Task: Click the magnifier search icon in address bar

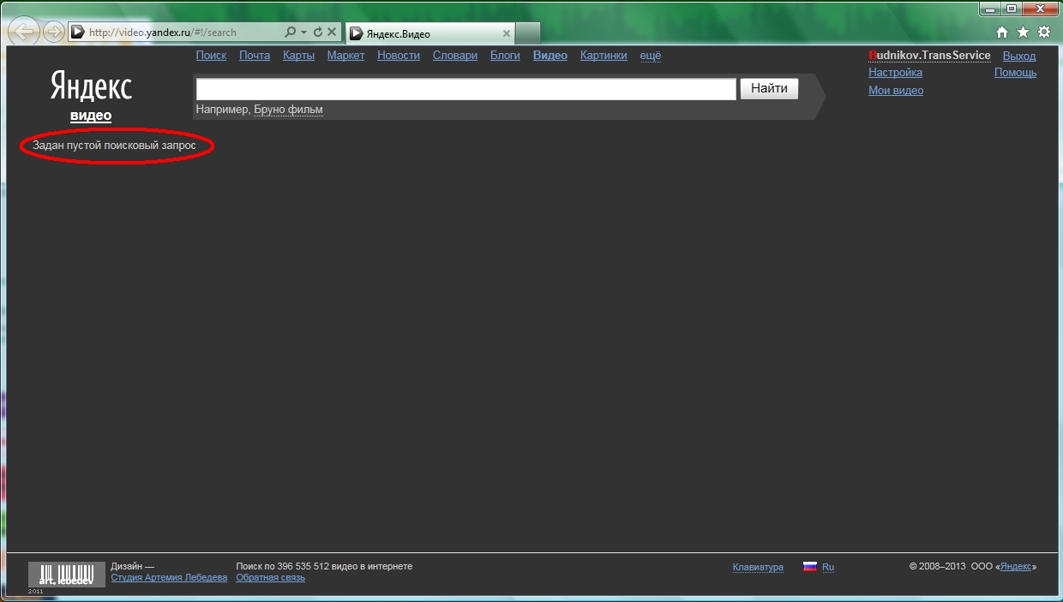Action: tap(290, 33)
